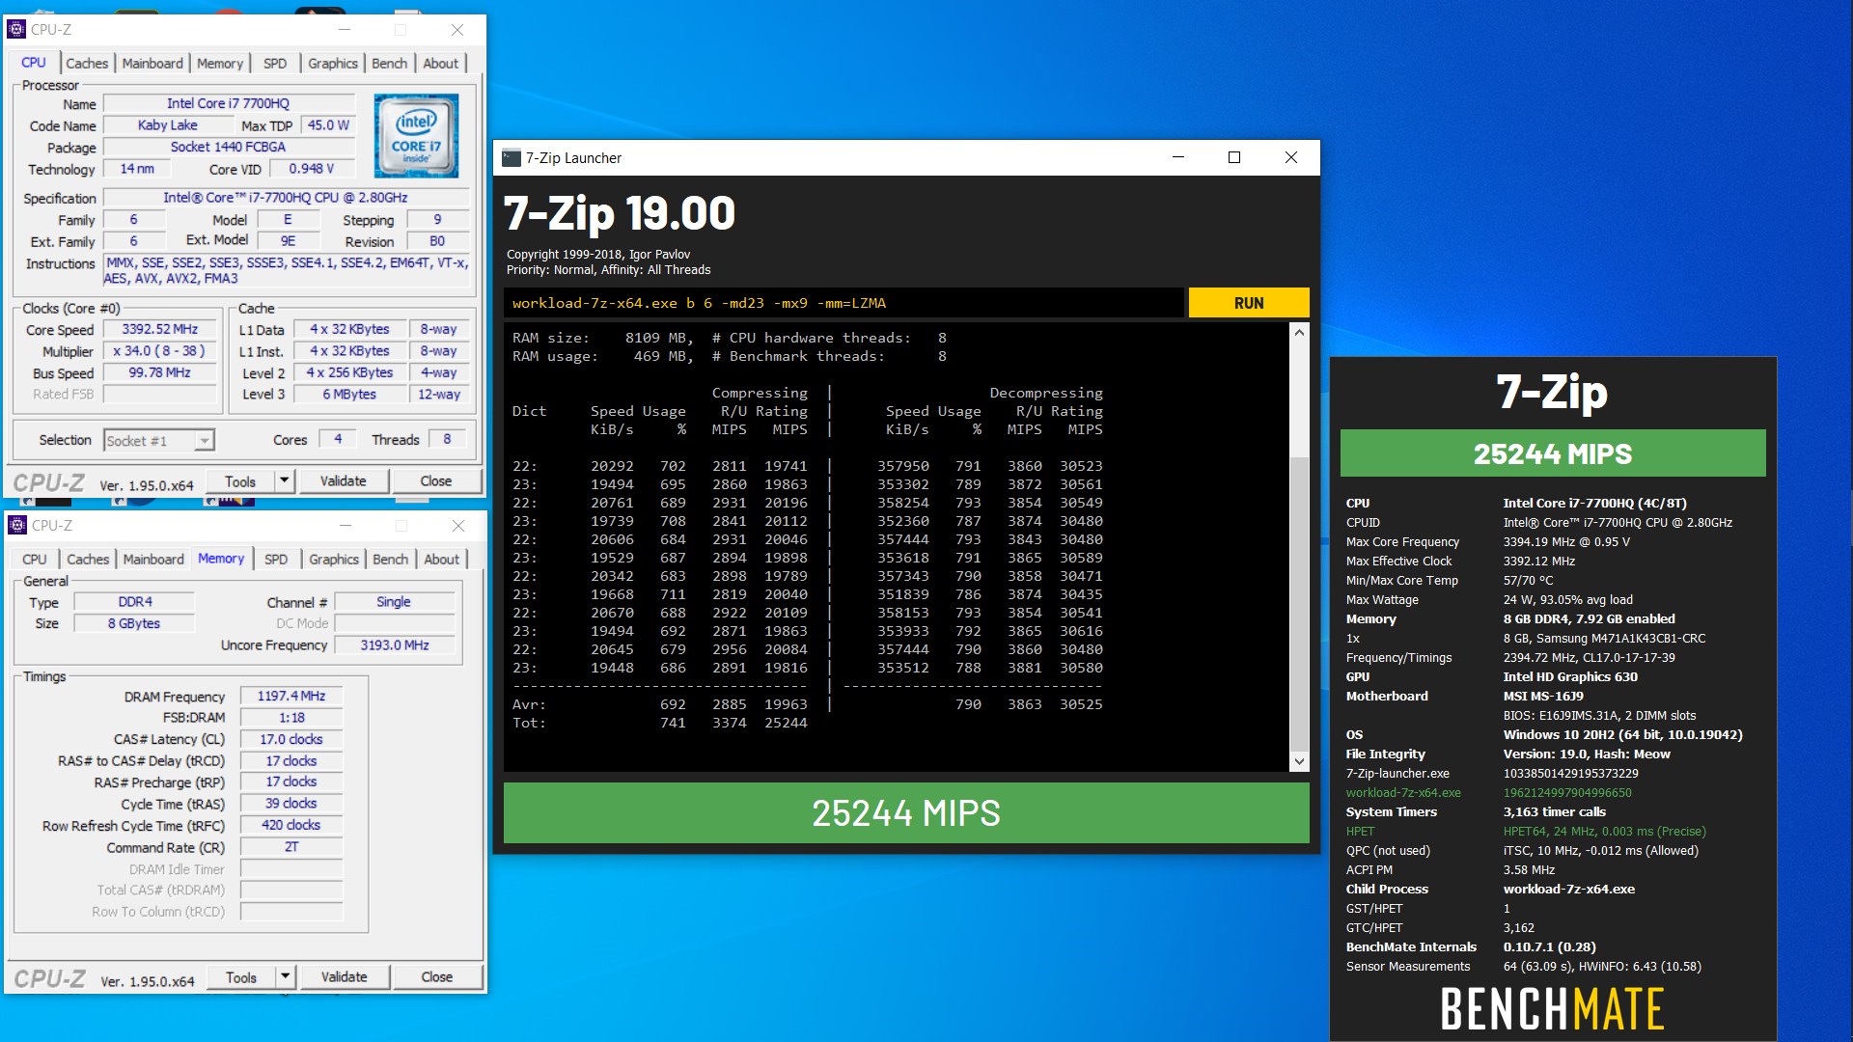
Task: Click Close button in the Memory-tab CPU-Z window
Action: [437, 976]
